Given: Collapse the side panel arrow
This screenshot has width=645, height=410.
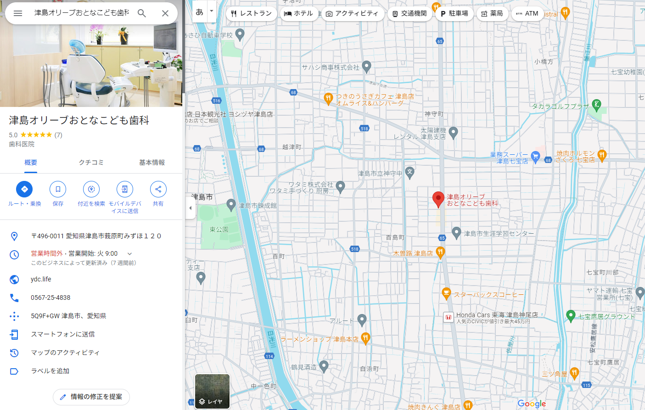Looking at the screenshot, I should pos(191,208).
